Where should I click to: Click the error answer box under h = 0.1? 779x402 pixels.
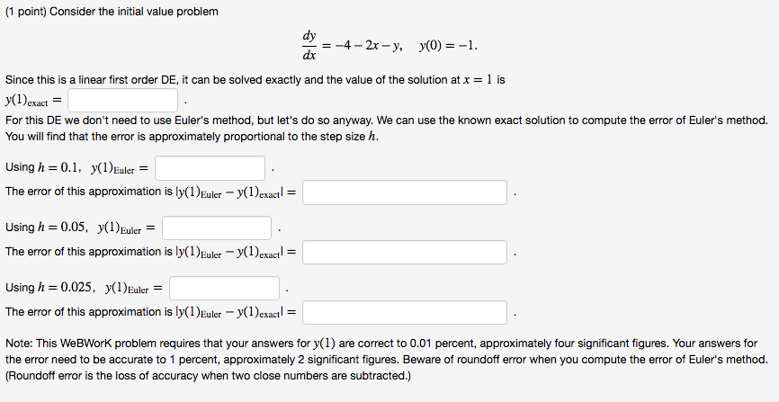click(407, 192)
